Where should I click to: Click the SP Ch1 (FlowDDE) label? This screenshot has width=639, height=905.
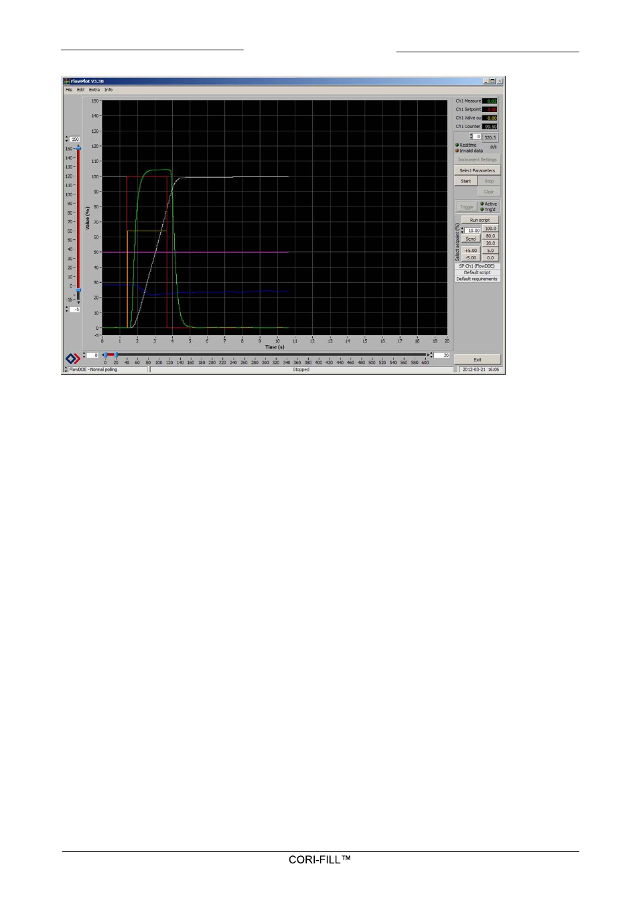tap(477, 266)
